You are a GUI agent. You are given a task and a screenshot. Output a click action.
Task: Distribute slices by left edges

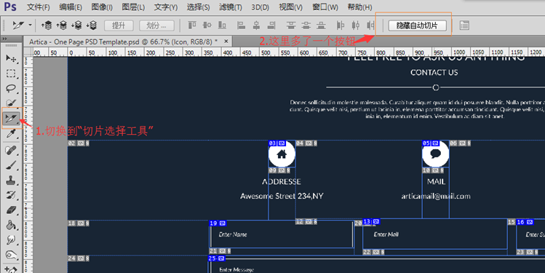(341, 25)
